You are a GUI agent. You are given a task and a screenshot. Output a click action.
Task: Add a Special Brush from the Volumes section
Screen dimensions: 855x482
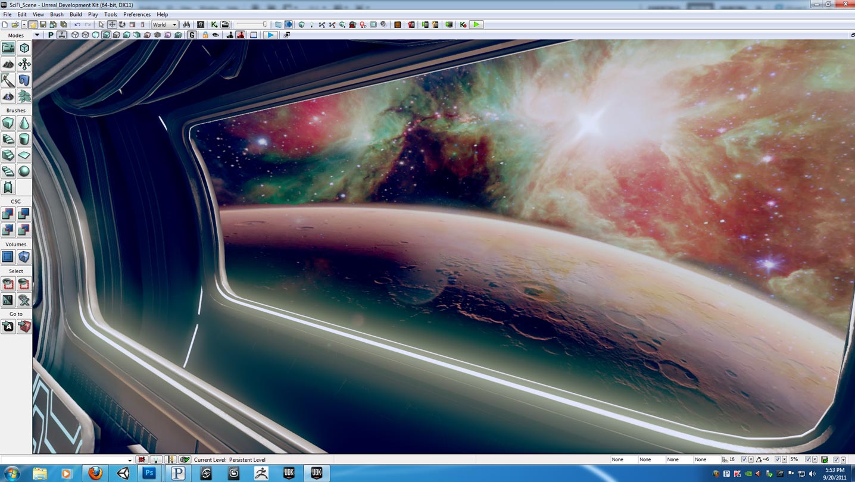click(x=8, y=256)
